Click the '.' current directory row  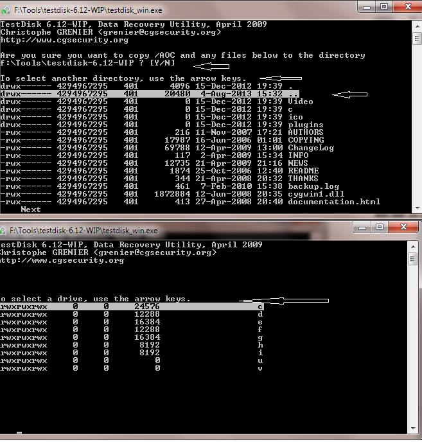point(146,86)
